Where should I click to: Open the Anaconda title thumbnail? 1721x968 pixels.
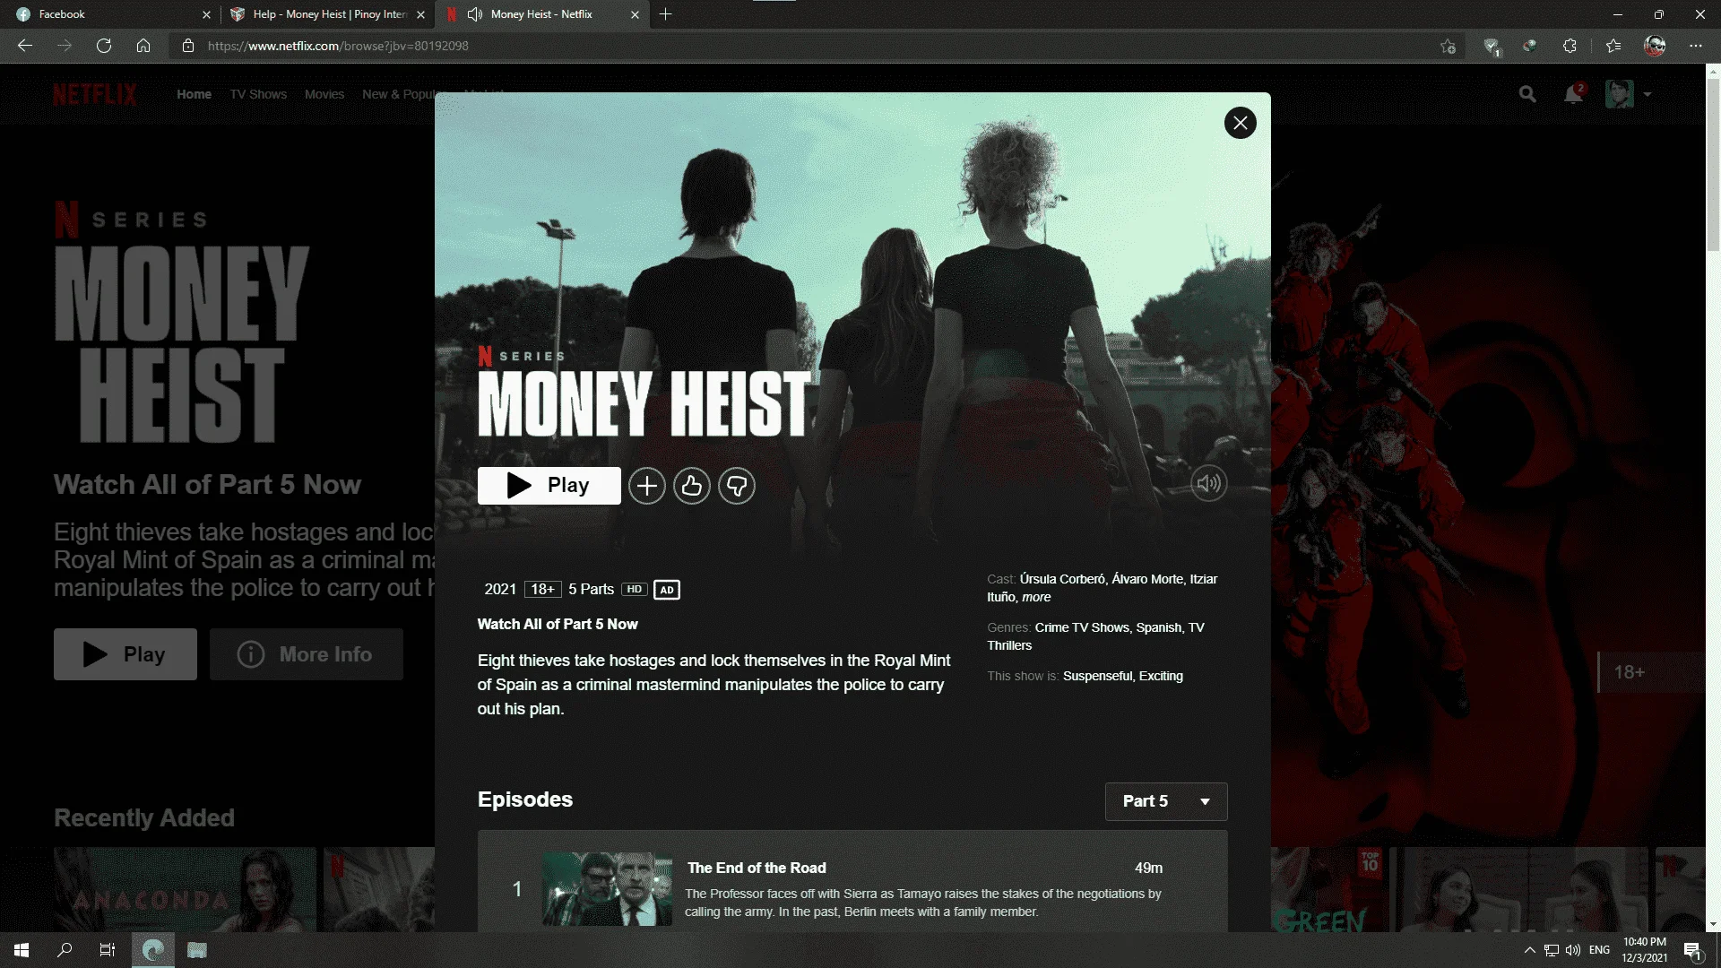pos(185,890)
